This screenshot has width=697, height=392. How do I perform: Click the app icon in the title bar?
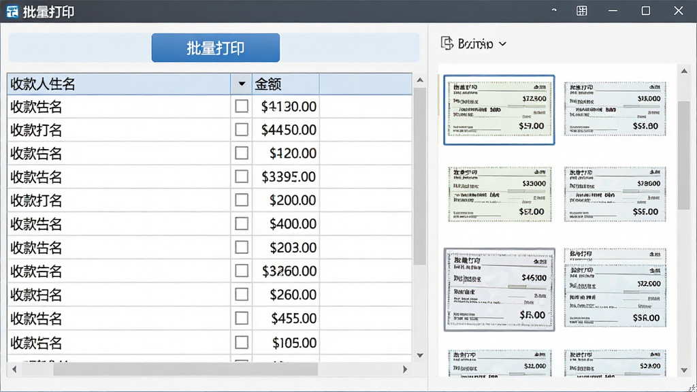point(12,12)
